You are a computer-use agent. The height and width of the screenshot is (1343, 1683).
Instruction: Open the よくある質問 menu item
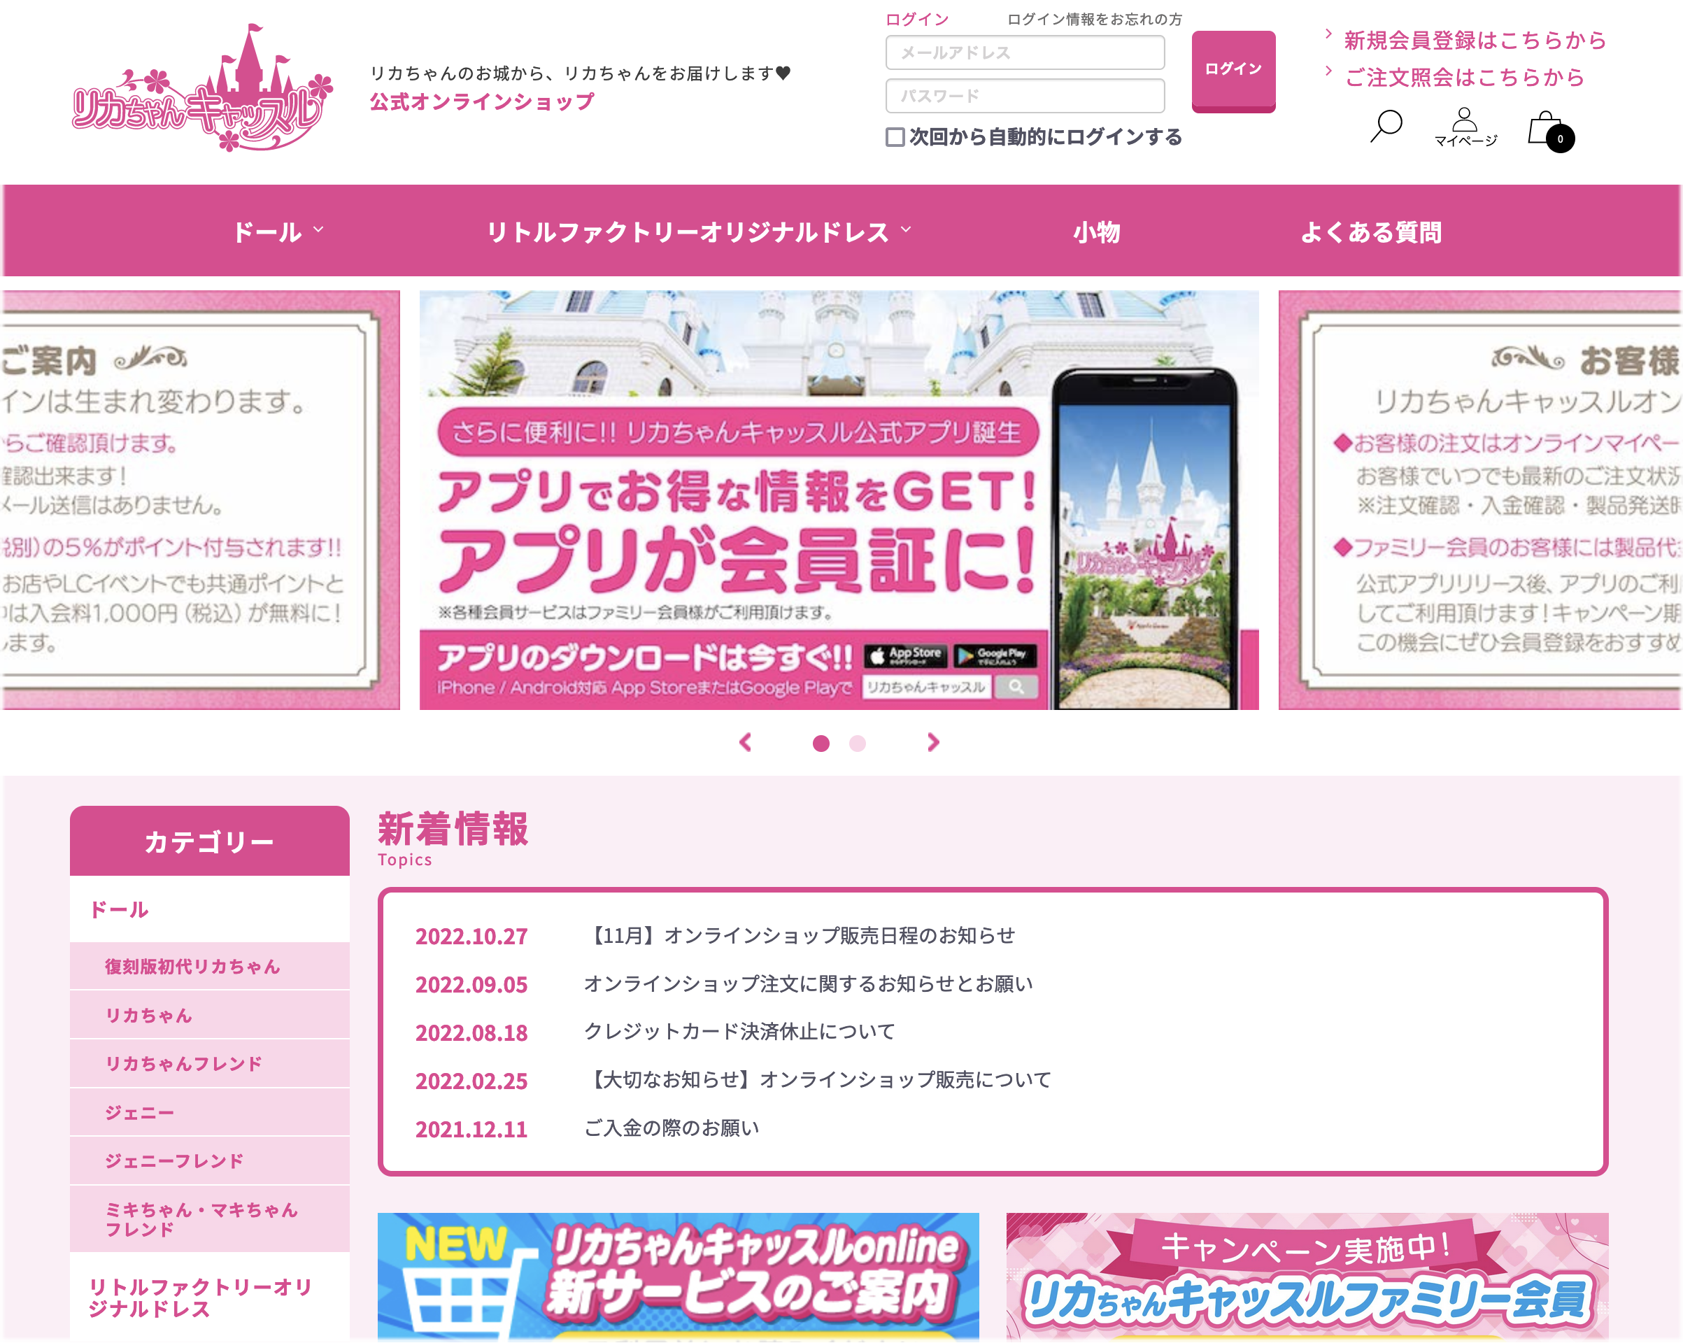1371,232
